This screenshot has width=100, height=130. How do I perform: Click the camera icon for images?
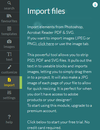pos(9,41)
